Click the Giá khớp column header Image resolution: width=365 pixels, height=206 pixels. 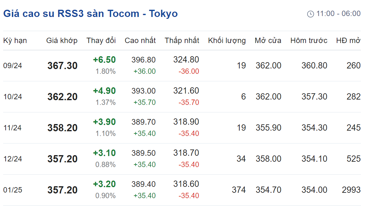click(62, 41)
